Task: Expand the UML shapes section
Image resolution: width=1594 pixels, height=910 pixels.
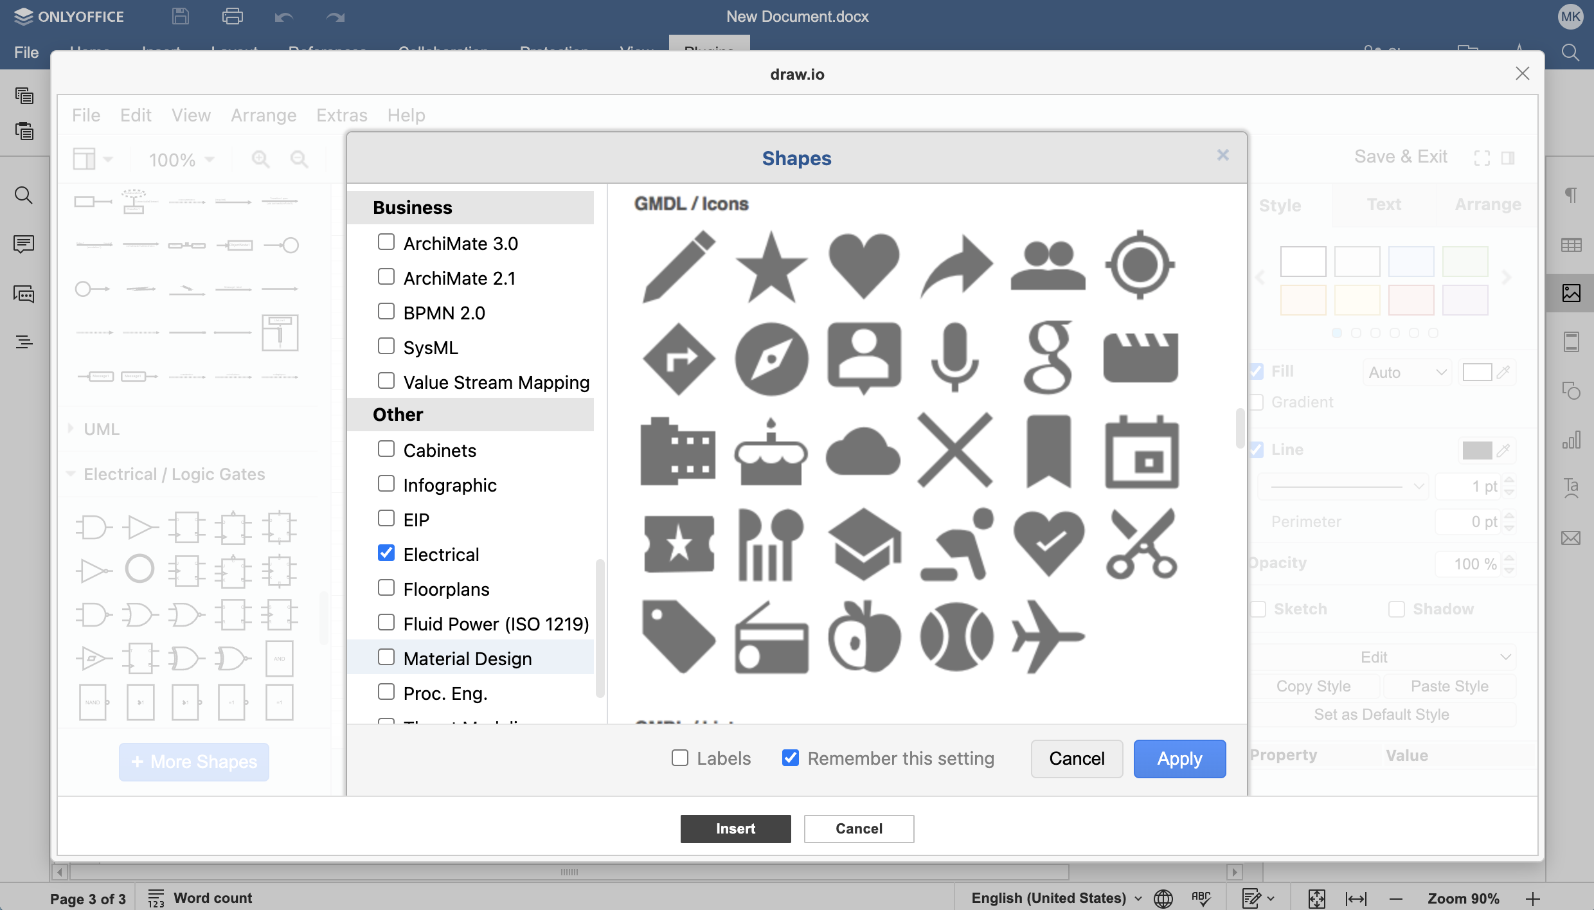Action: (101, 429)
